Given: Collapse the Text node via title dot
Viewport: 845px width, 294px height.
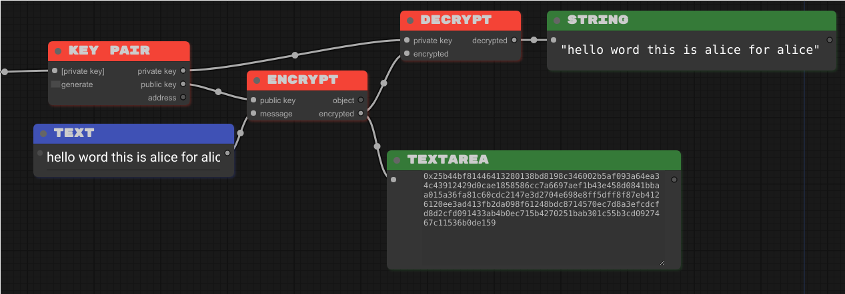Looking at the screenshot, I should 43,133.
